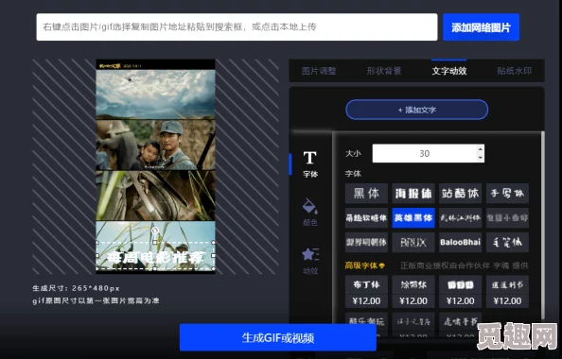This screenshot has width=562, height=359.
Task: Decrease the font size using the down arrow
Action: 481,158
